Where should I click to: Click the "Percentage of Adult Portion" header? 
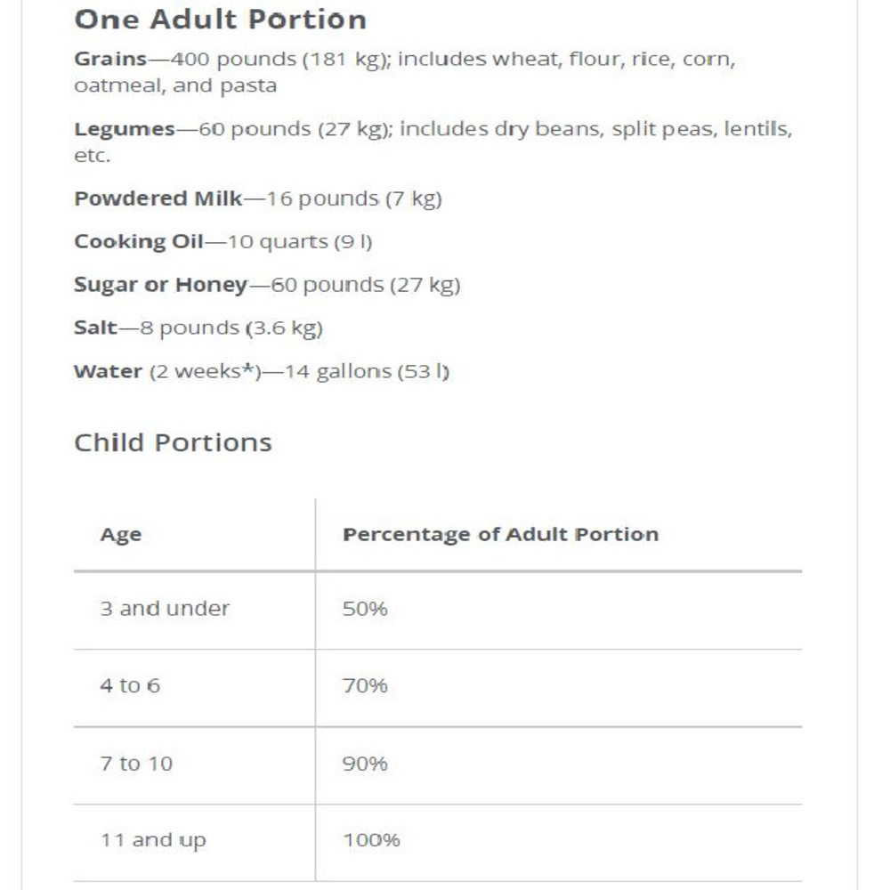tap(500, 535)
